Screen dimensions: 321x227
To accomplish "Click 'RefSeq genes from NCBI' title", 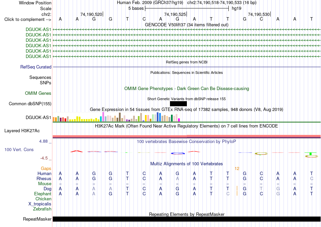I will pyautogui.click(x=187, y=62).
